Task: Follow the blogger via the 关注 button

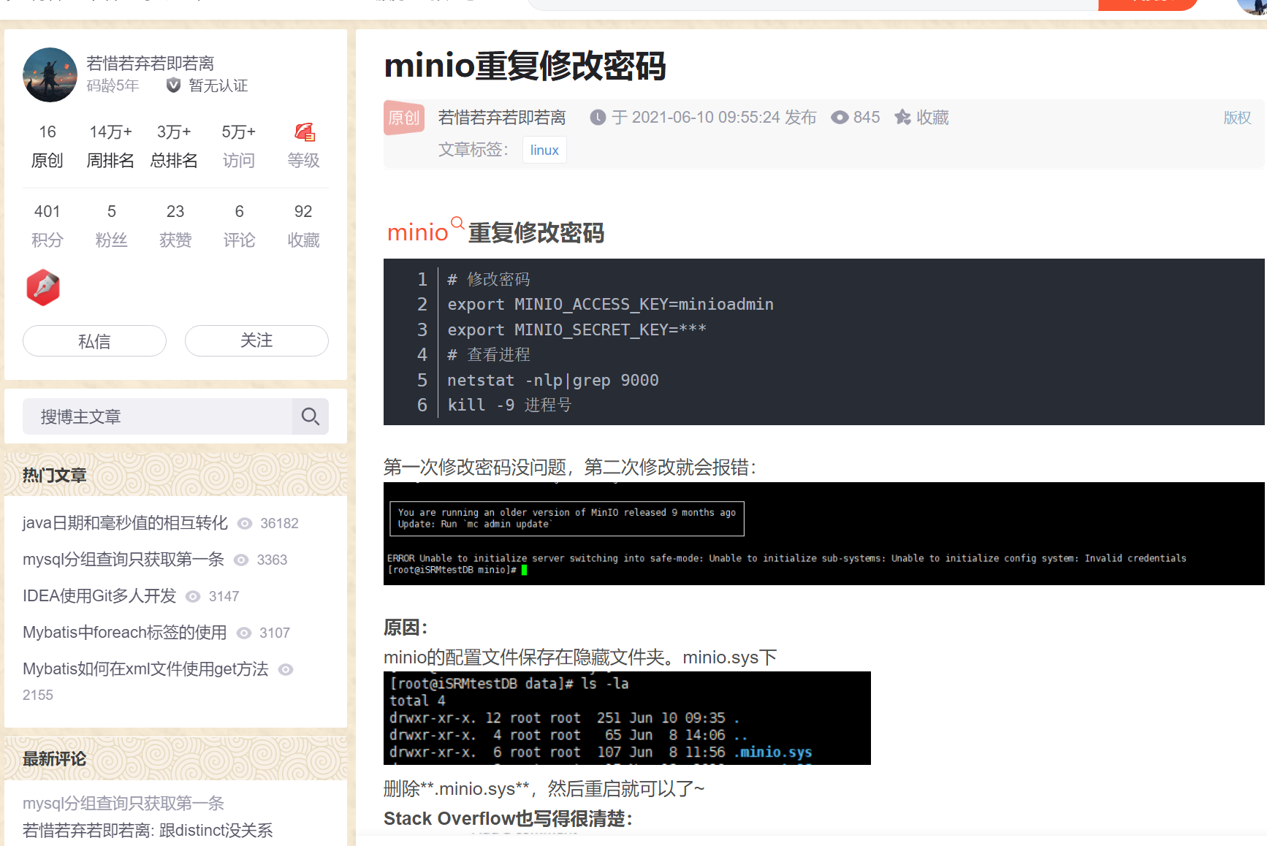Action: [256, 340]
